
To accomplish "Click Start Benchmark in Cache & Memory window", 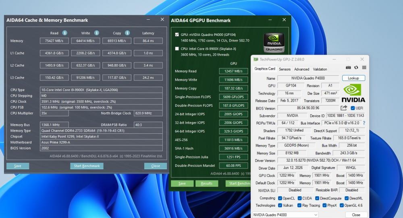I will click(87, 166).
